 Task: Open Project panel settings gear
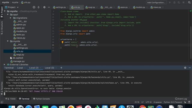[44, 7]
